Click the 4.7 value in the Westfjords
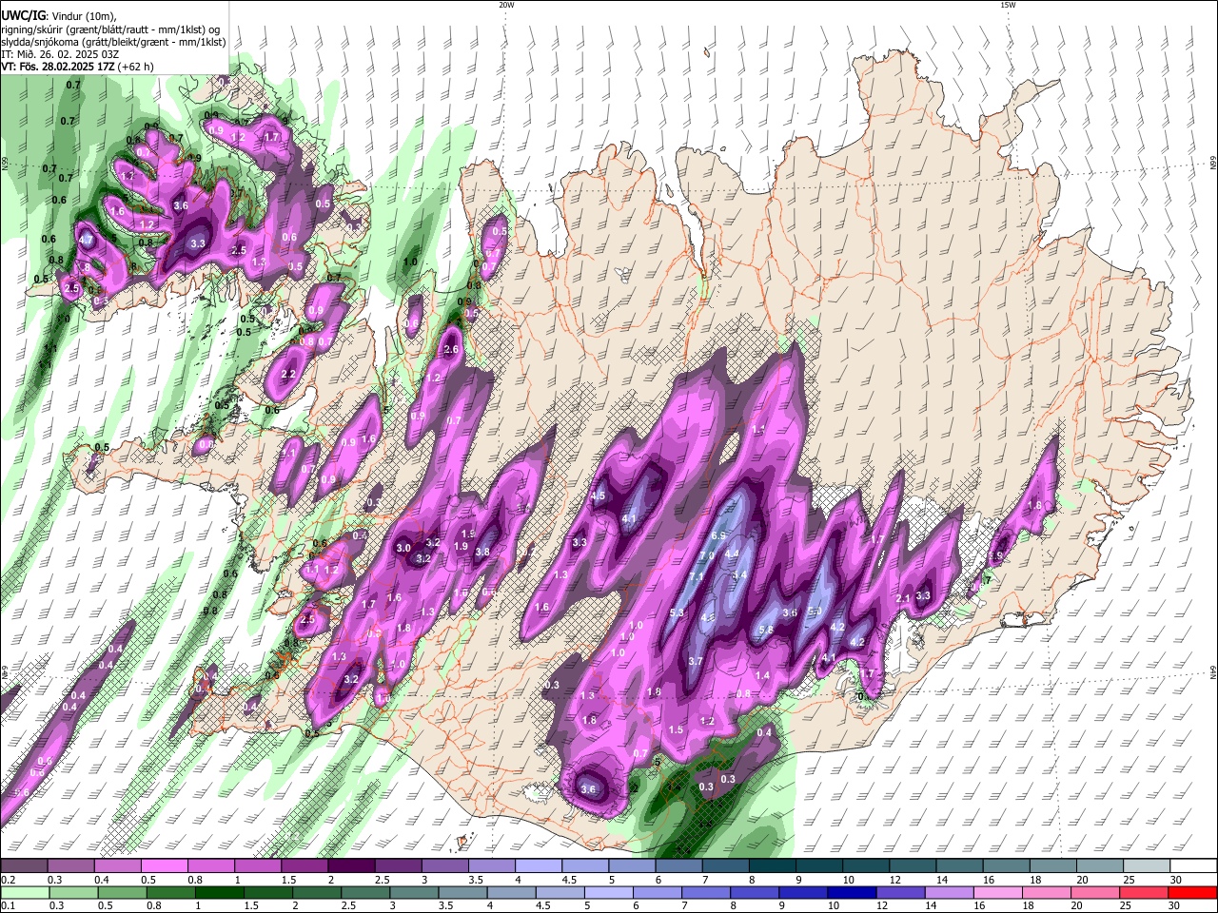1218x913 pixels. coord(86,240)
